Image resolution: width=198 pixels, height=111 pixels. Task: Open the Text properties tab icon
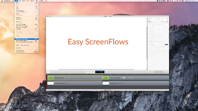pos(165,19)
